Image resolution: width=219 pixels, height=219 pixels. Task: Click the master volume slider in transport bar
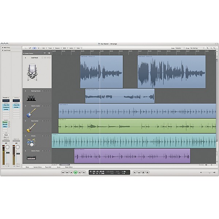(208, 173)
